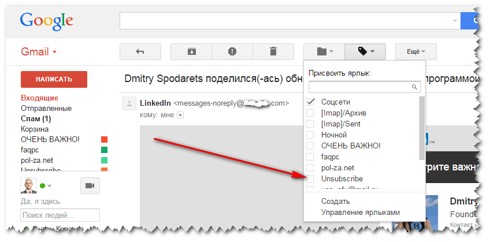Open the faqpc label in sidebar
This screenshot has height=242, width=490.
coord(29,150)
